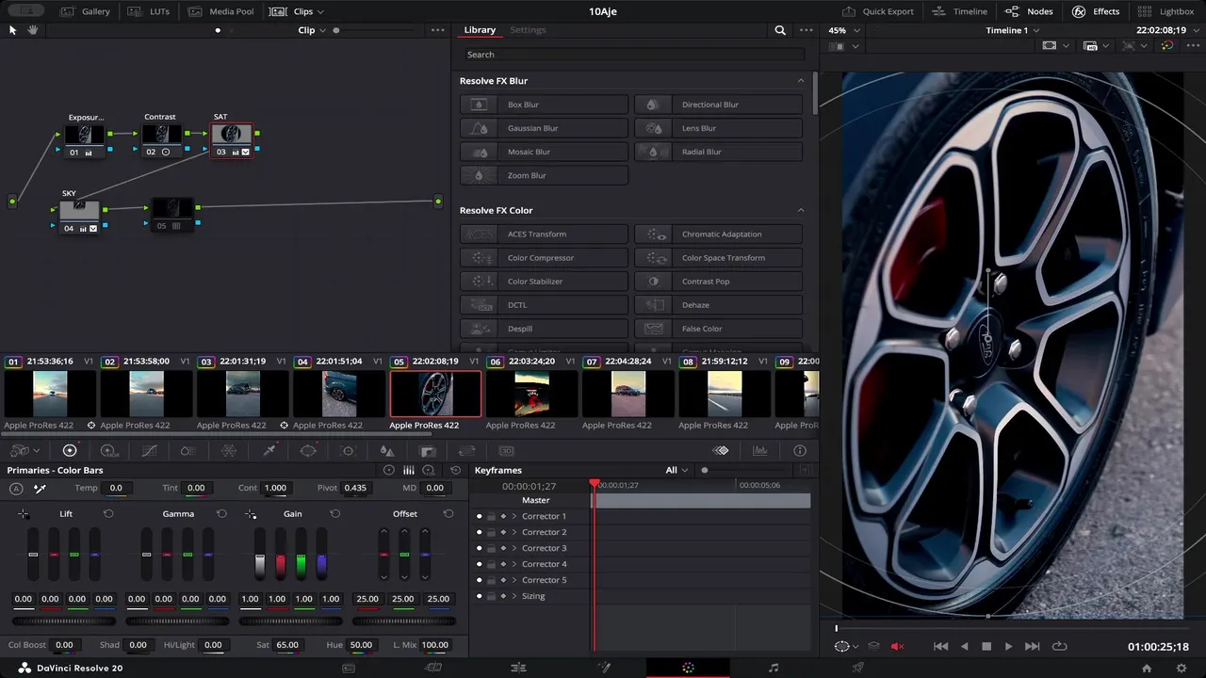Open the Power Window palette

pyautogui.click(x=308, y=451)
